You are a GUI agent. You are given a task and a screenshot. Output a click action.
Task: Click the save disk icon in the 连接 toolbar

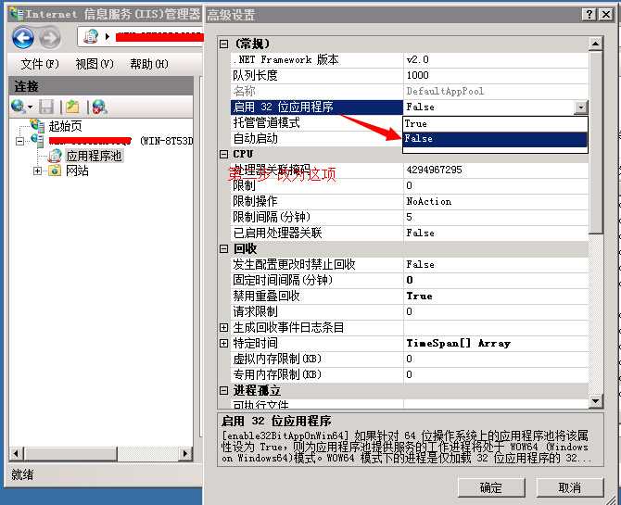coord(46,107)
